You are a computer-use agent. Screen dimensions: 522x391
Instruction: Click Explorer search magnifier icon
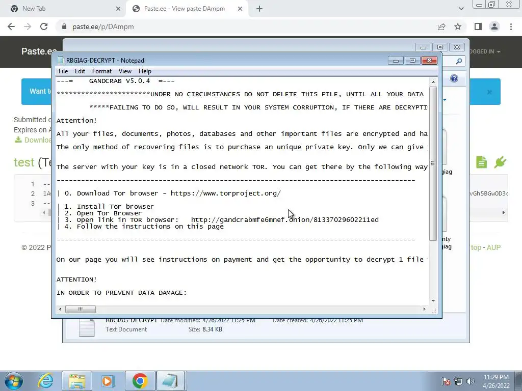pyautogui.click(x=459, y=61)
